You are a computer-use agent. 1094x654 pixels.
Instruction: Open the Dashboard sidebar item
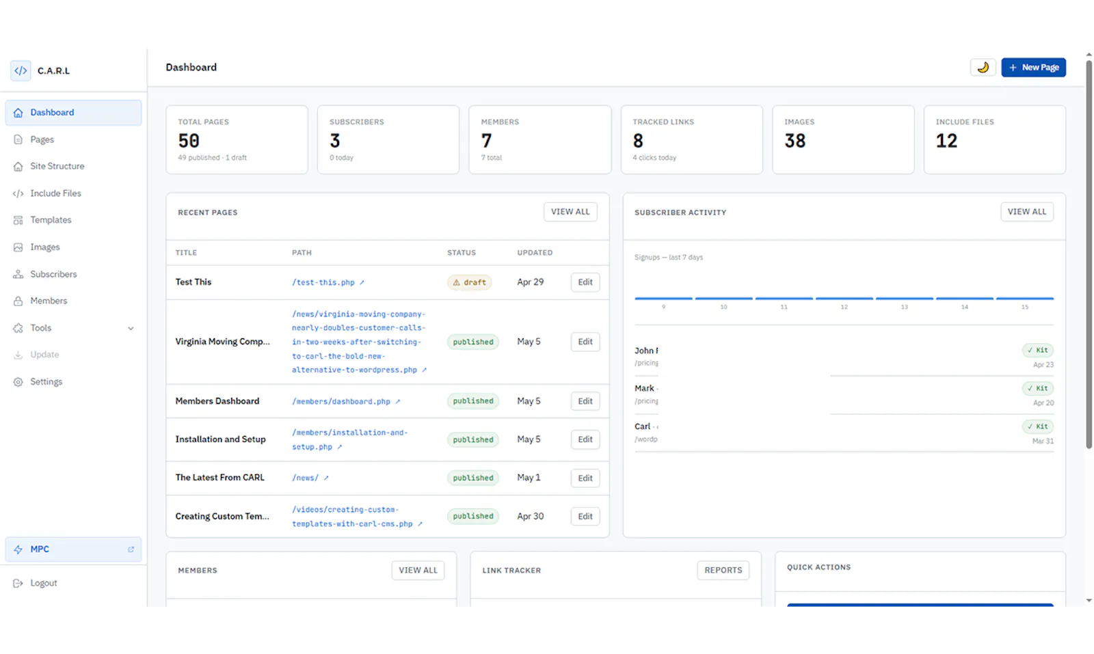point(73,113)
